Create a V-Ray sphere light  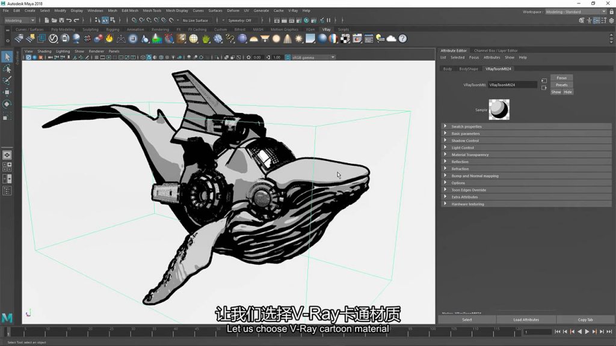coord(277,38)
